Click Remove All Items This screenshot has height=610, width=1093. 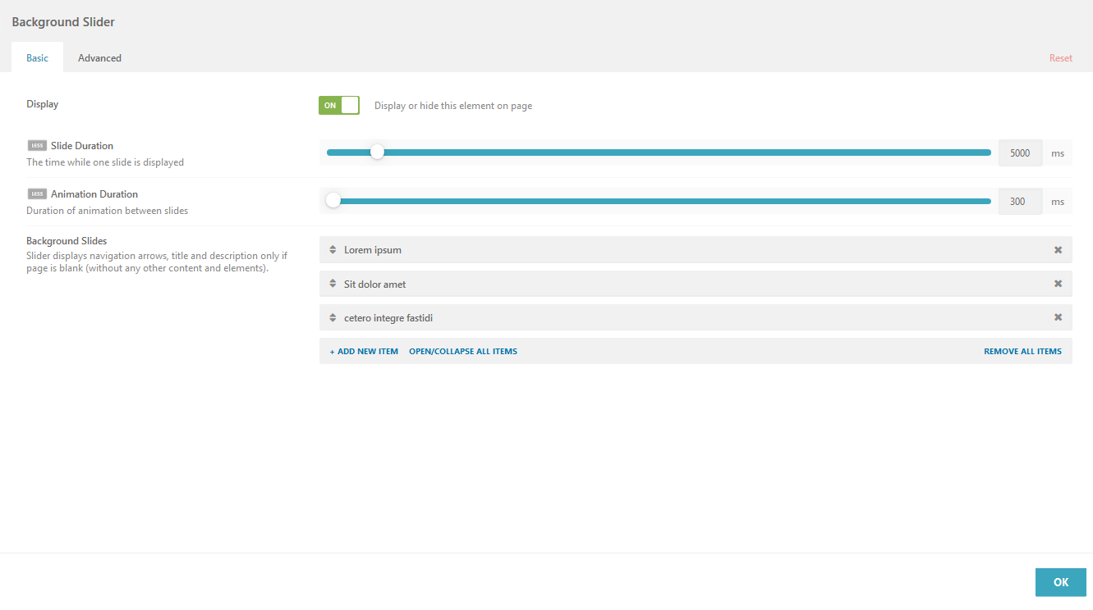pos(1023,351)
